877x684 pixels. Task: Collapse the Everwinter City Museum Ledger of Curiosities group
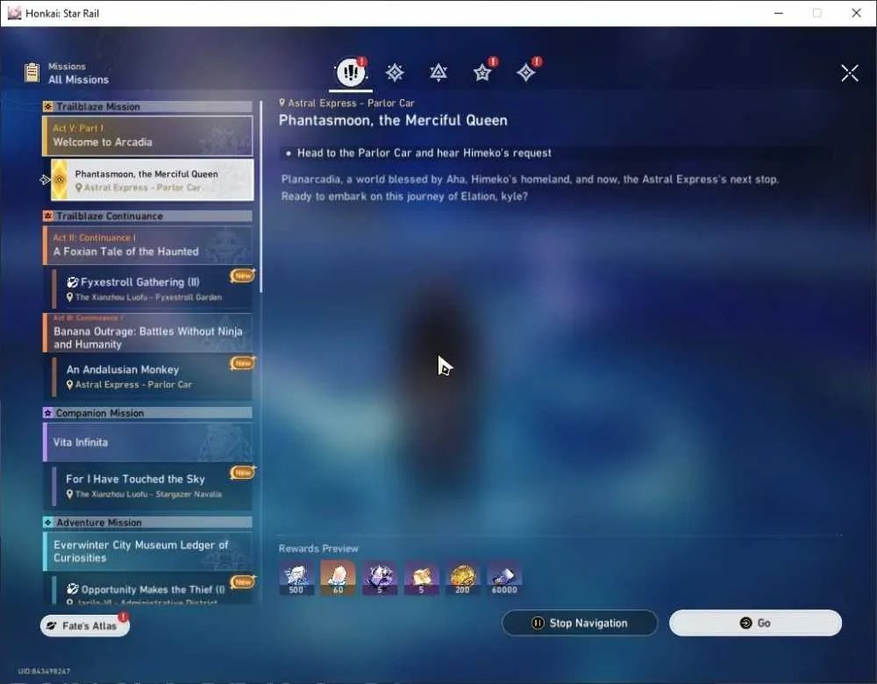tap(147, 552)
